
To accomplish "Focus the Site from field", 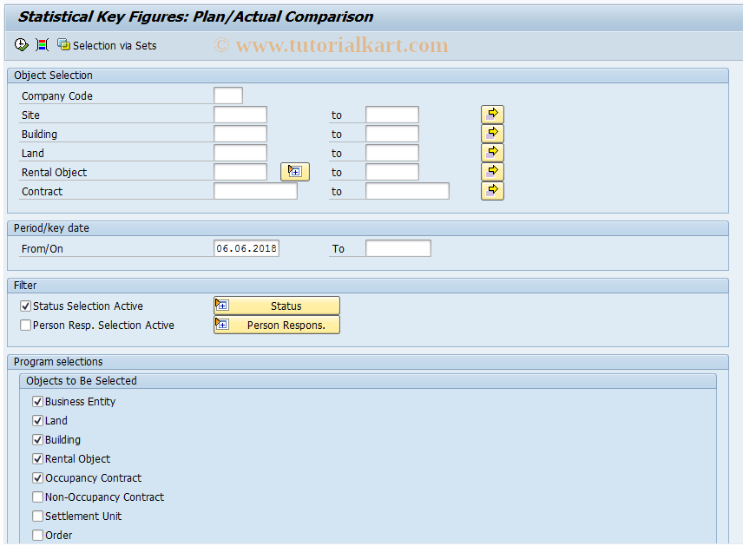I will [x=240, y=115].
